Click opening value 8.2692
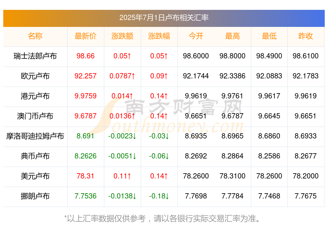 (196, 156)
